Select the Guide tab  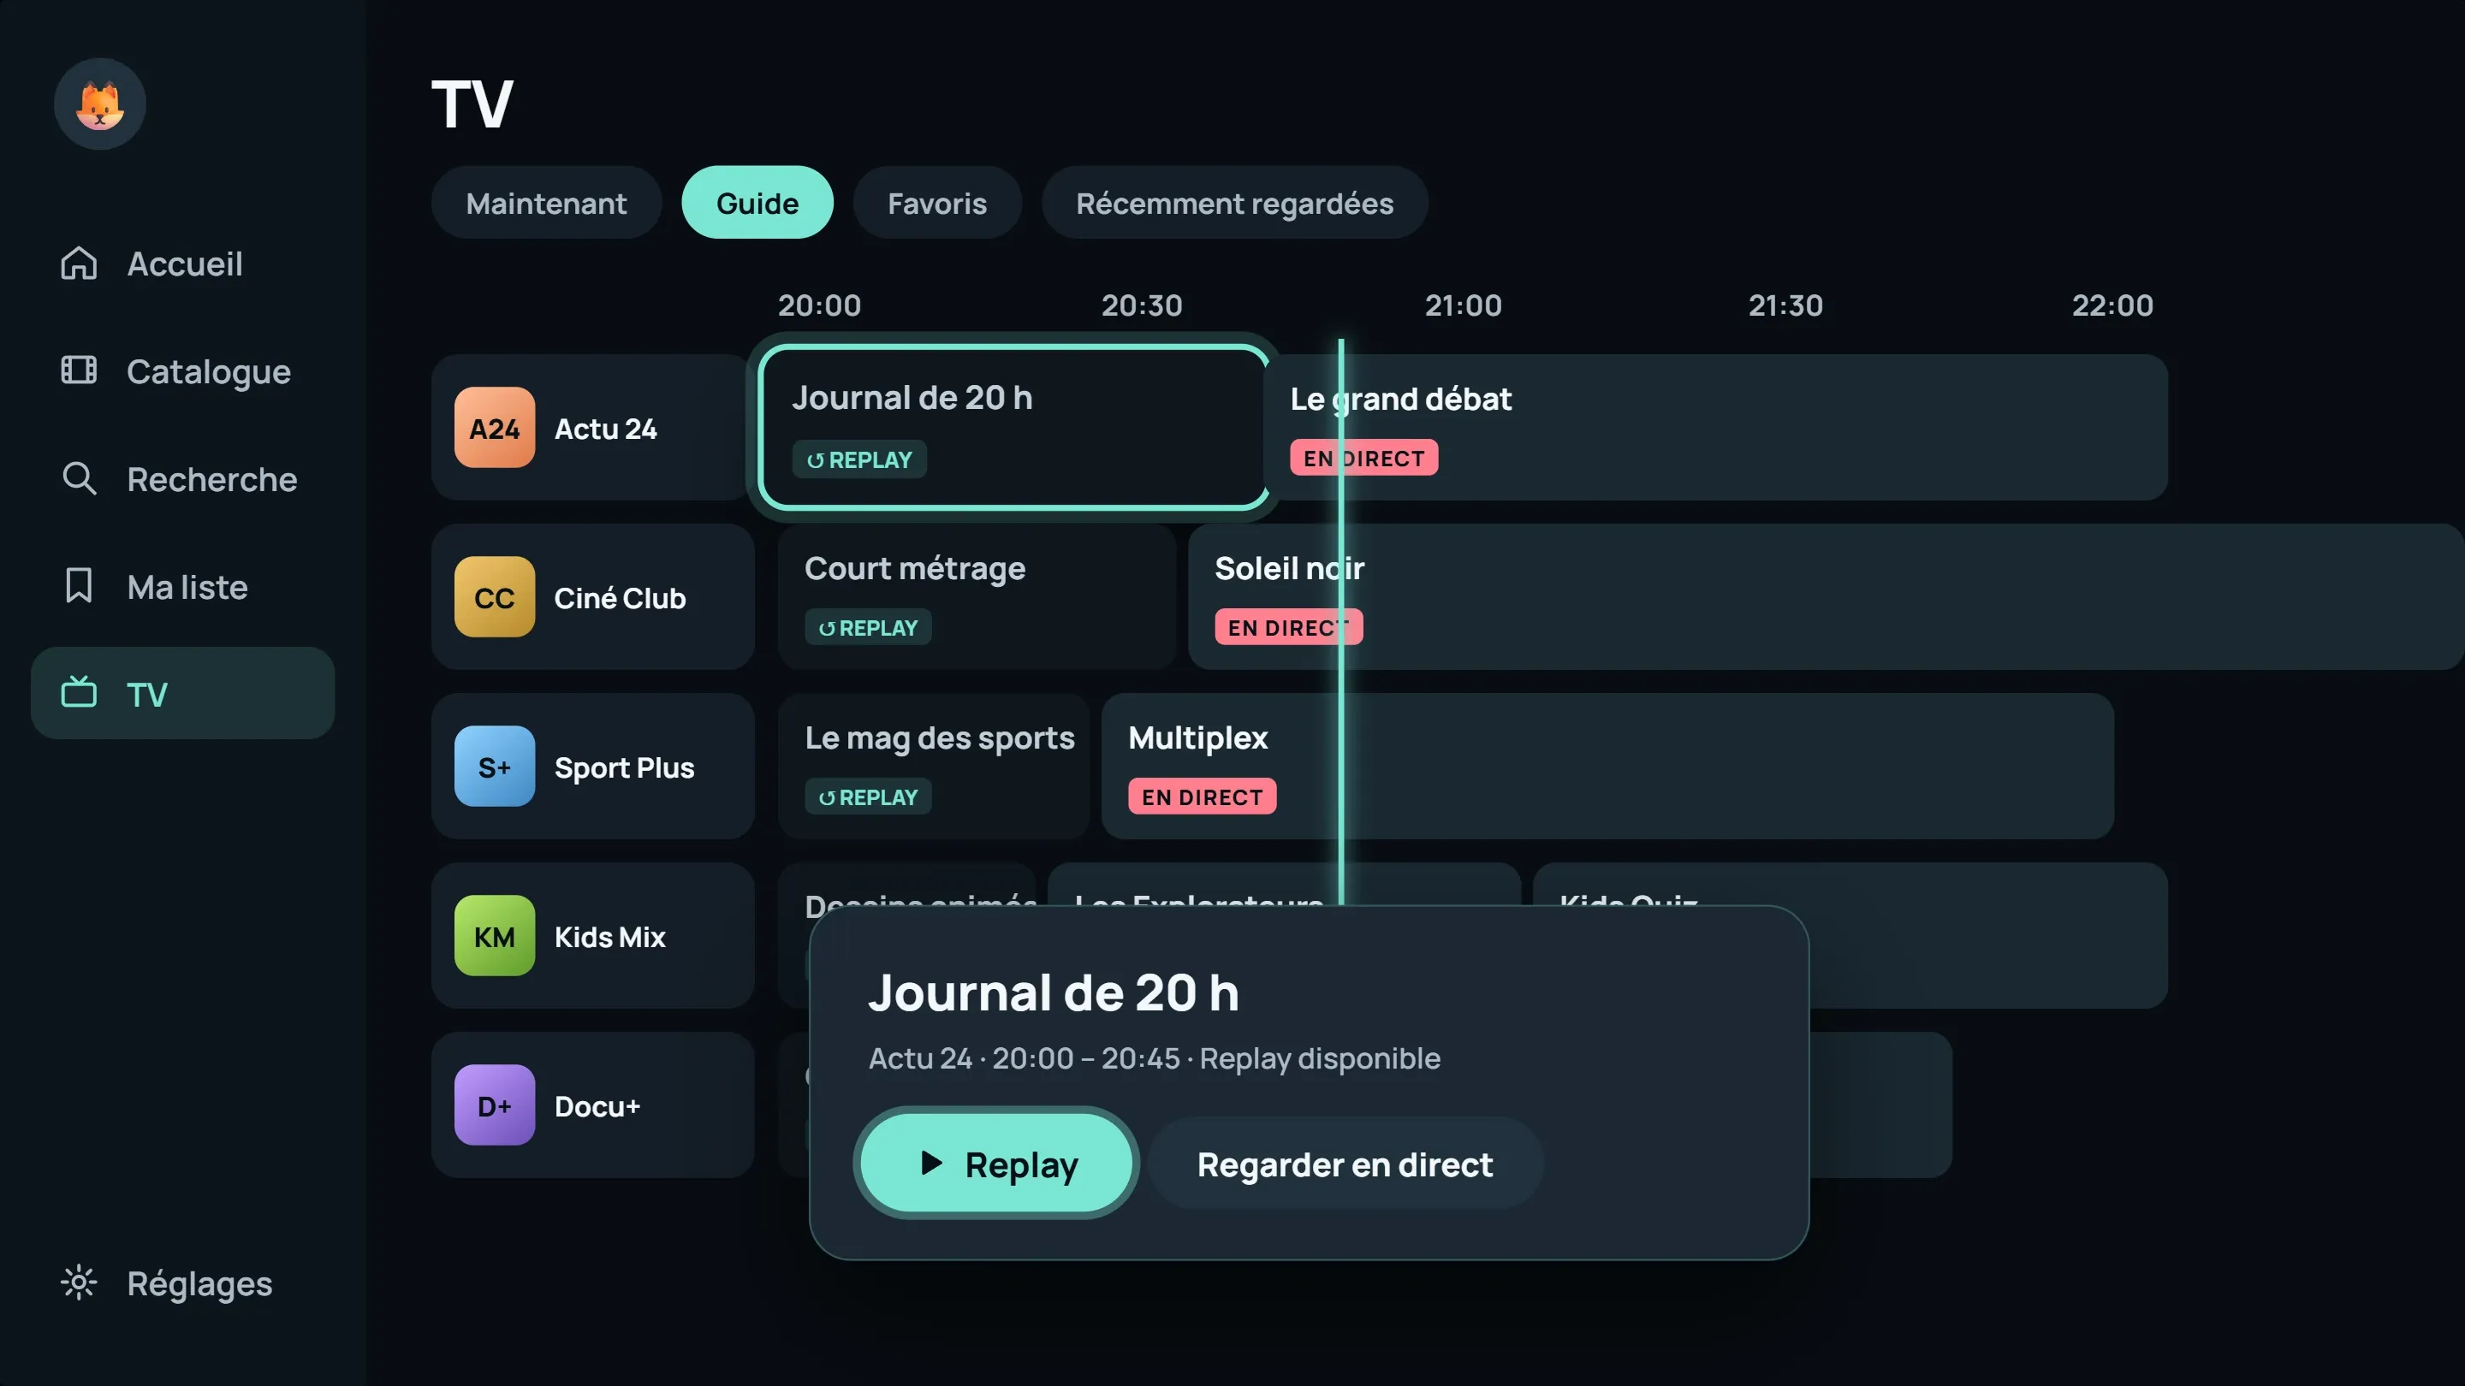[x=757, y=203]
